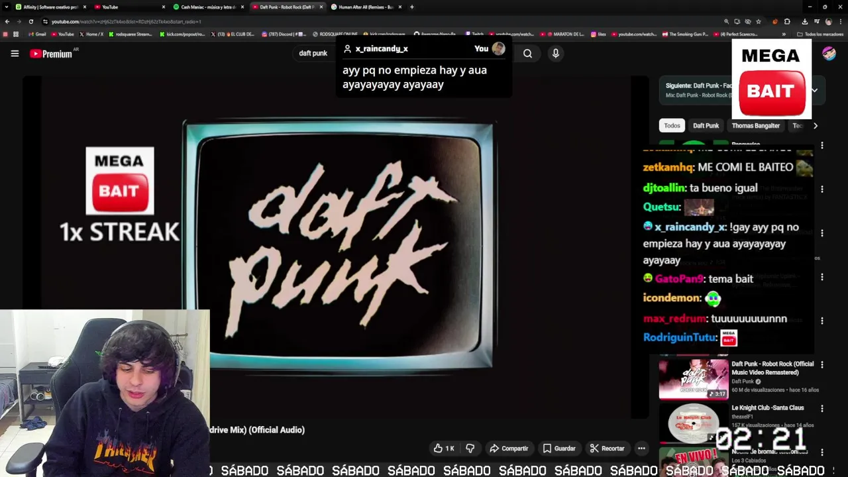848x477 pixels.
Task: Open the (787) Discord bookmark
Action: pyautogui.click(x=284, y=34)
